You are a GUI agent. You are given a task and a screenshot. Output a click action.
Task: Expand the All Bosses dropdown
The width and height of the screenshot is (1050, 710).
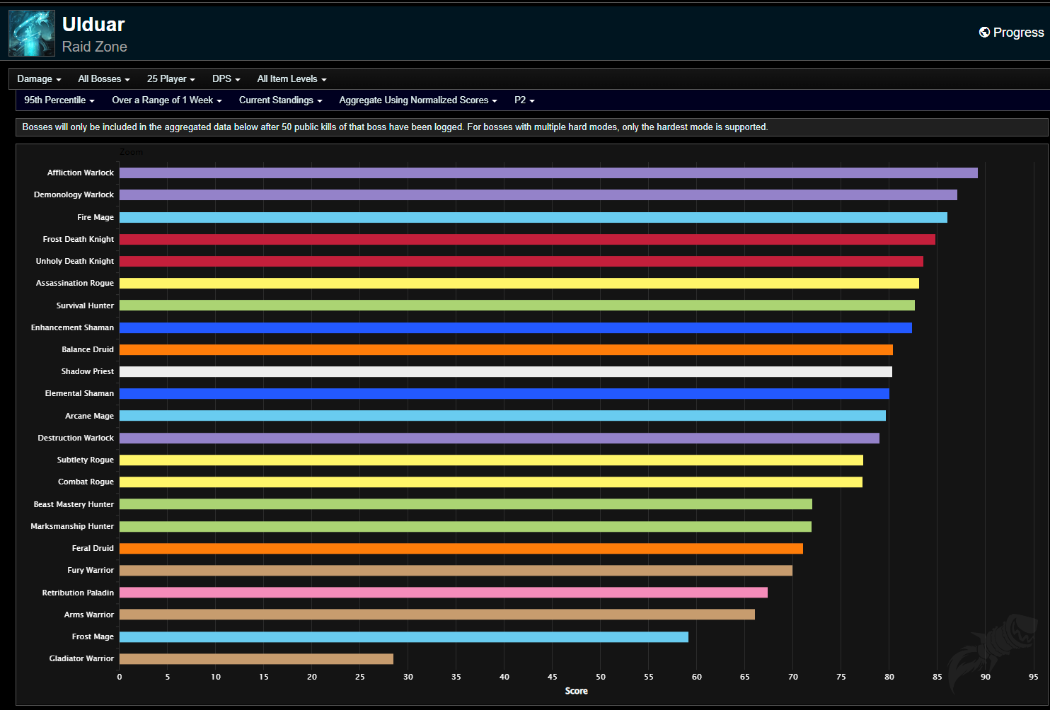(104, 79)
